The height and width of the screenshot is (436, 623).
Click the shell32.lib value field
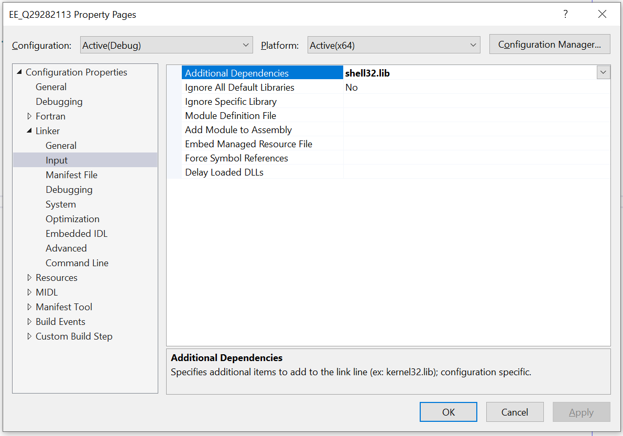pyautogui.click(x=469, y=73)
